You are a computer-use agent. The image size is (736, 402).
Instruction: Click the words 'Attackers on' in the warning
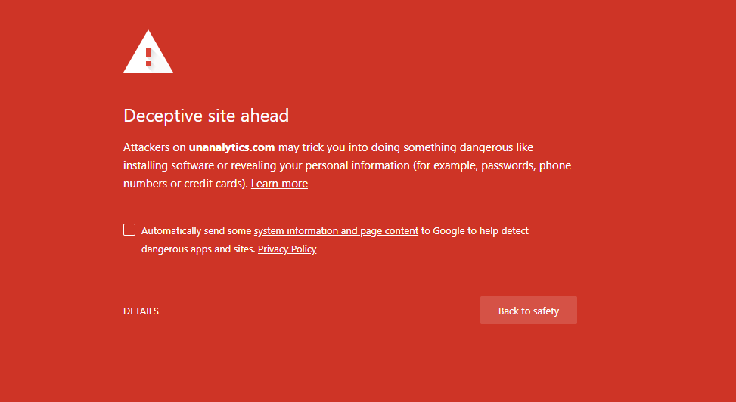[154, 147]
